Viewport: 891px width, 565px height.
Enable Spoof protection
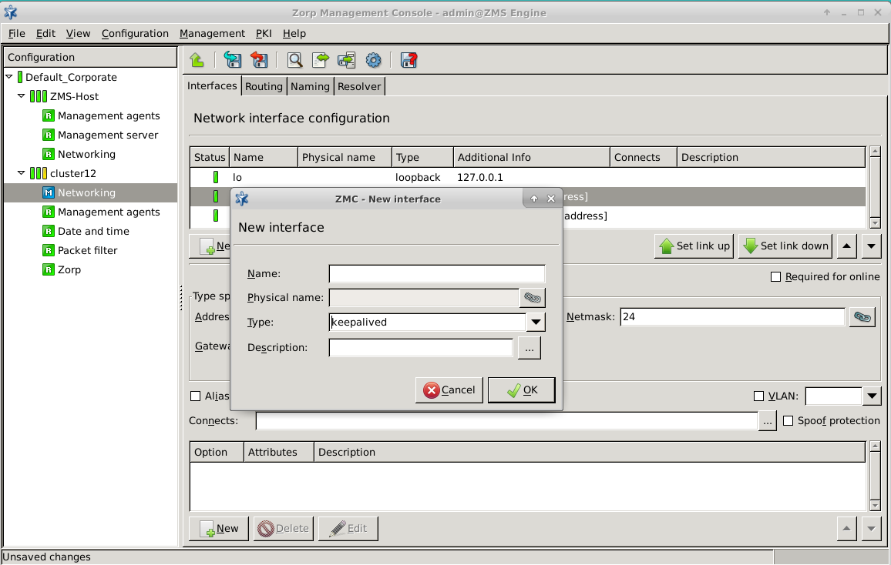click(x=788, y=420)
